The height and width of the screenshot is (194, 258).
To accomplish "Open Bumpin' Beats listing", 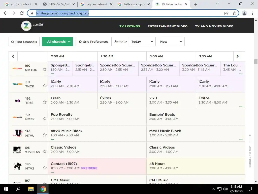I will tap(196, 117).
